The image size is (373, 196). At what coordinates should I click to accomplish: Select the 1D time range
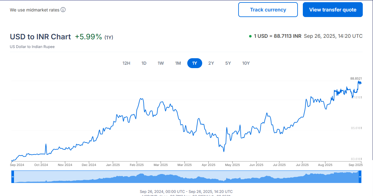(144, 63)
